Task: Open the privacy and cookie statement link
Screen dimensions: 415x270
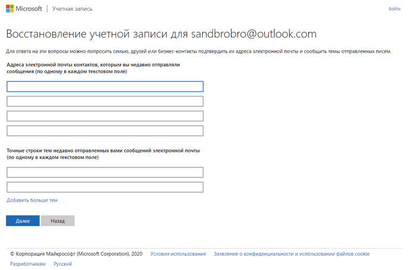Action: tap(292, 254)
